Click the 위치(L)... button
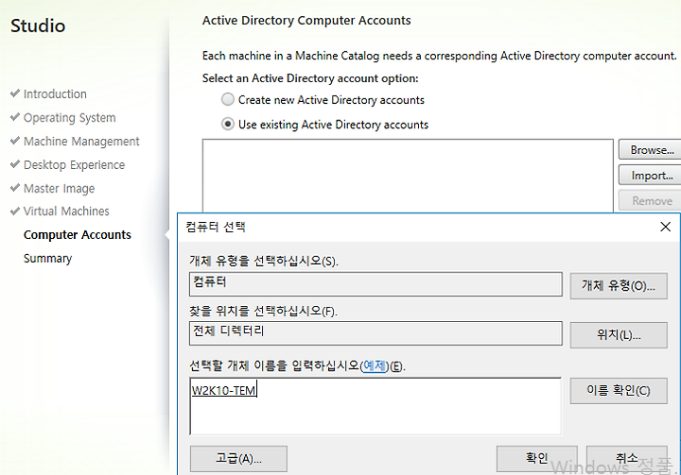This screenshot has height=475, width=681. click(619, 334)
